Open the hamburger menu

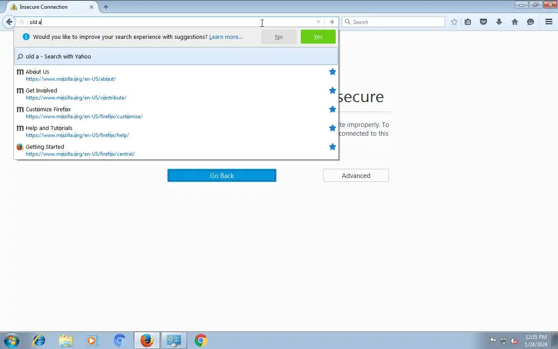coord(549,22)
